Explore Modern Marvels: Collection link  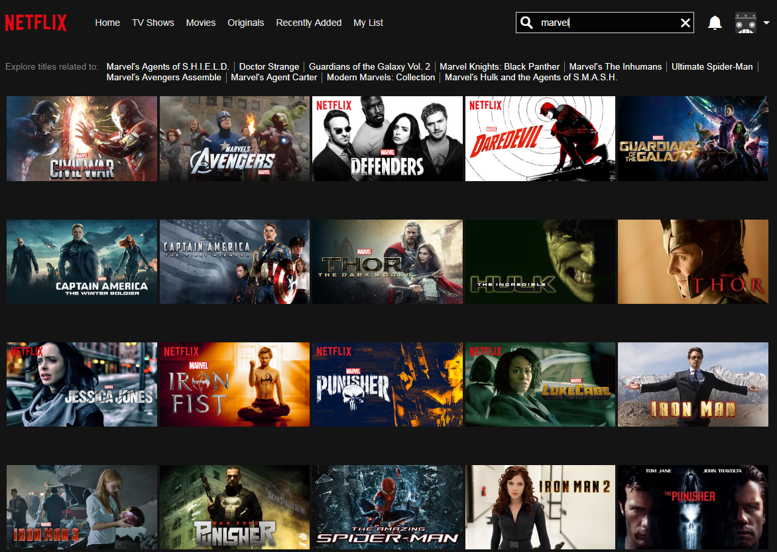(x=381, y=78)
